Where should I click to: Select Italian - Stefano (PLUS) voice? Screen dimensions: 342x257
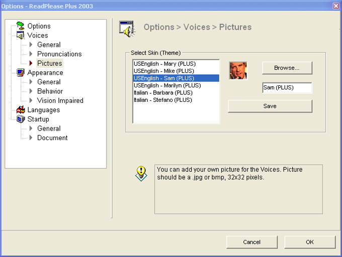176,100
